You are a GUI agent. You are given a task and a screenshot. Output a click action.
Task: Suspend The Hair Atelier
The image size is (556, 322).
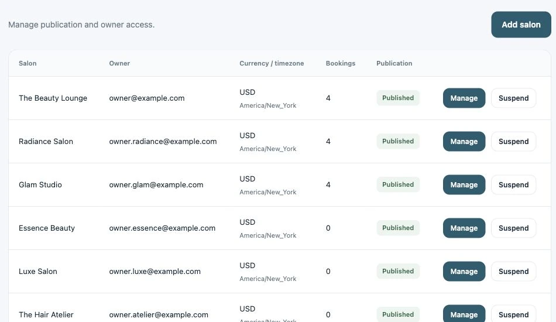(x=513, y=313)
